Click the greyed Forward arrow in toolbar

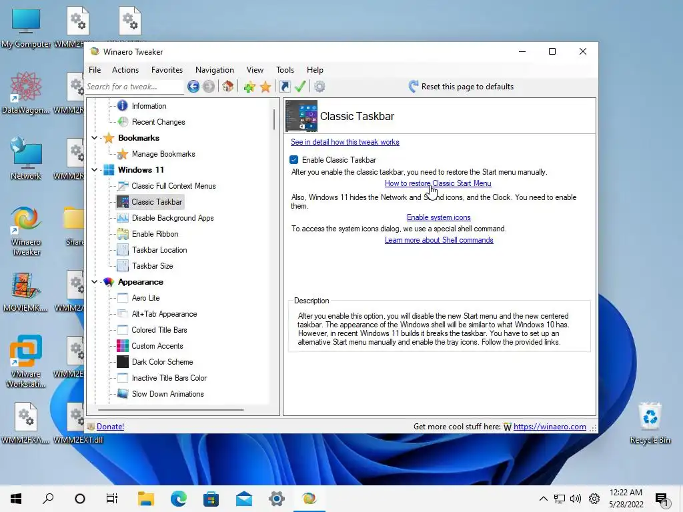click(209, 87)
